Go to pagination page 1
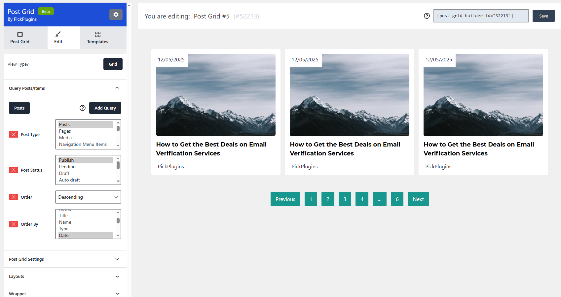 [311, 199]
